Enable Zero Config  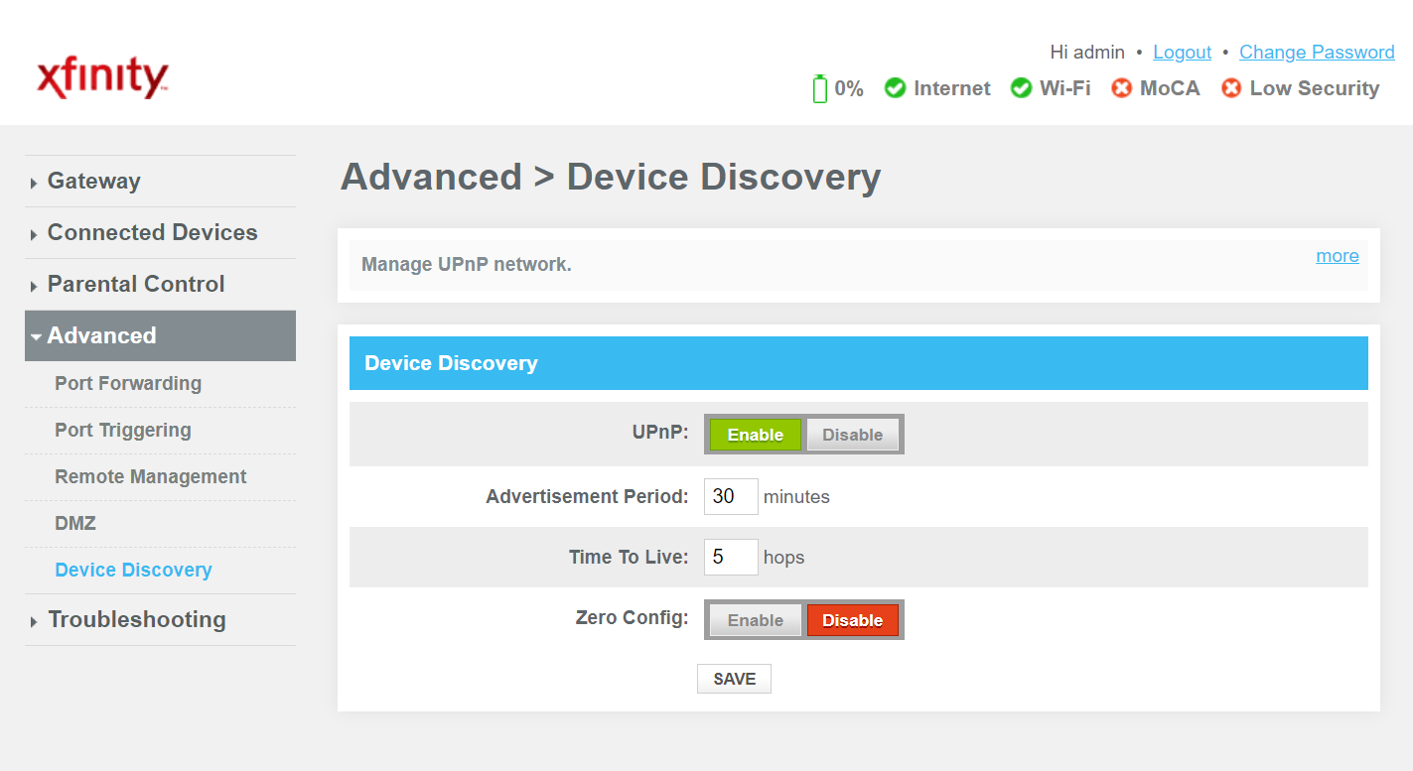point(754,619)
